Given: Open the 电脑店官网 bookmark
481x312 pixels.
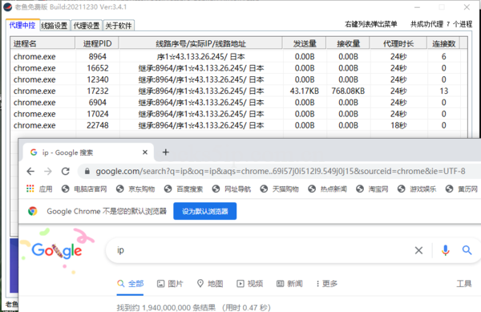Looking at the screenshot, I should (84, 189).
